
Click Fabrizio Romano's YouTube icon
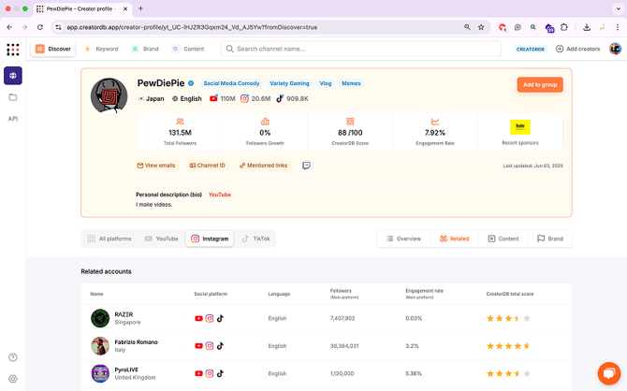tap(198, 346)
